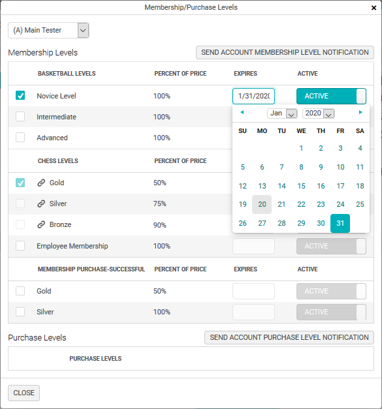Click selected date 31 in calendar
Screen dimensions: 382x409
[x=340, y=223]
